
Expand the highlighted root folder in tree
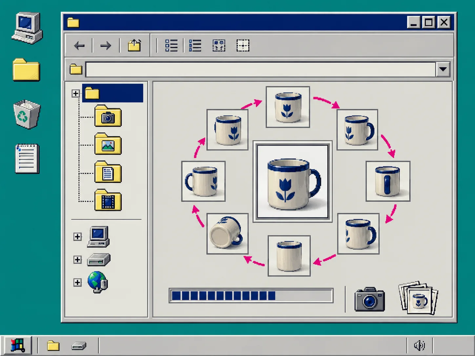click(x=75, y=93)
